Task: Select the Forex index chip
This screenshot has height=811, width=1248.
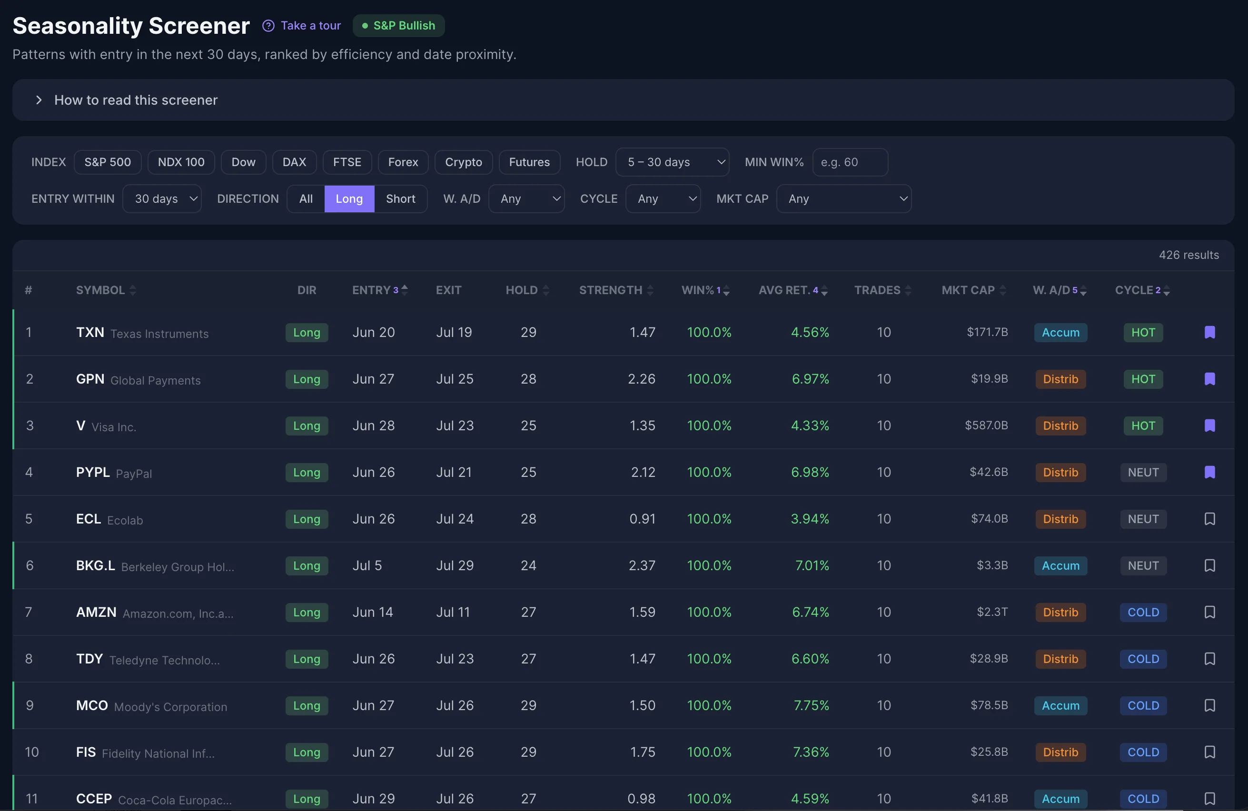Action: click(403, 162)
